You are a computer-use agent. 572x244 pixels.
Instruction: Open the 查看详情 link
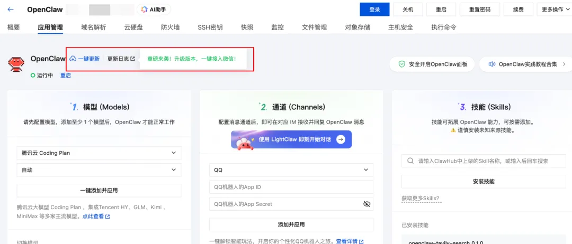350,241
